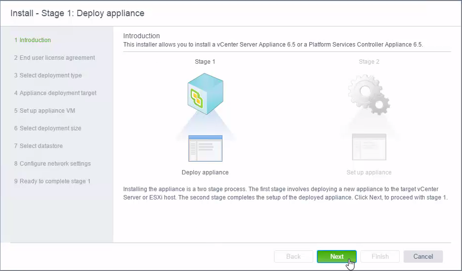The image size is (462, 271).
Task: Go to step 3 Select deployment type
Action: pyautogui.click(x=48, y=75)
